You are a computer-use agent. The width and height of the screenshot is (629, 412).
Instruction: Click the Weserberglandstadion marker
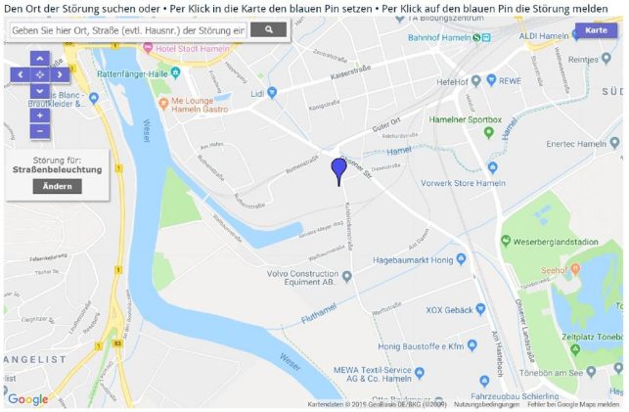click(x=506, y=241)
